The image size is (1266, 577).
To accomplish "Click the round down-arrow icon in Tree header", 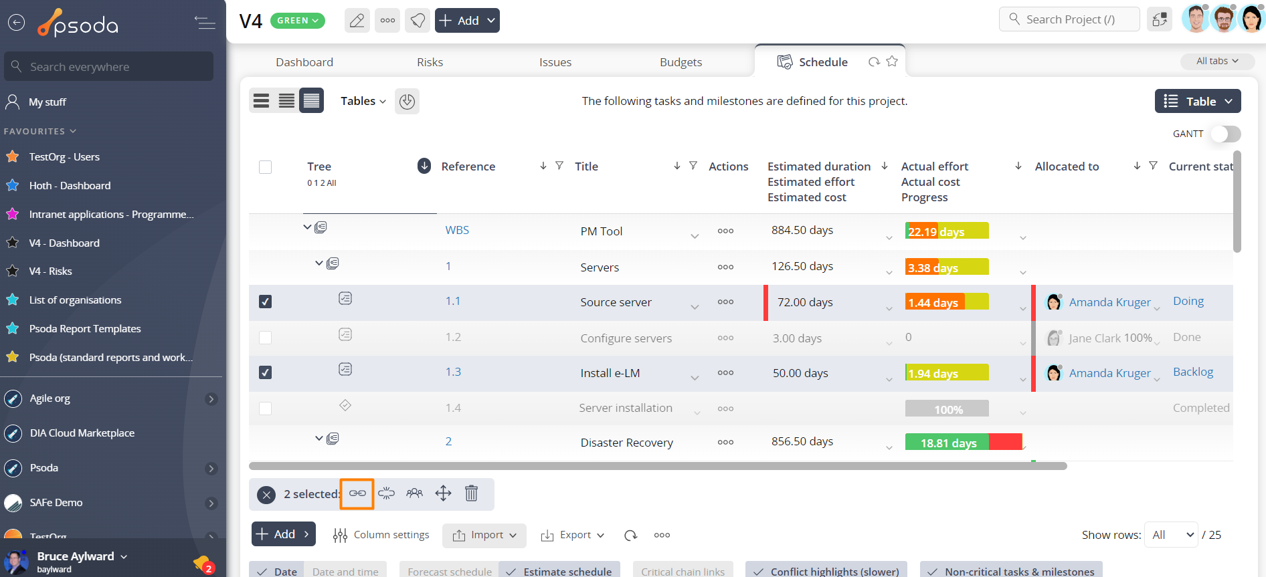I will 424,166.
